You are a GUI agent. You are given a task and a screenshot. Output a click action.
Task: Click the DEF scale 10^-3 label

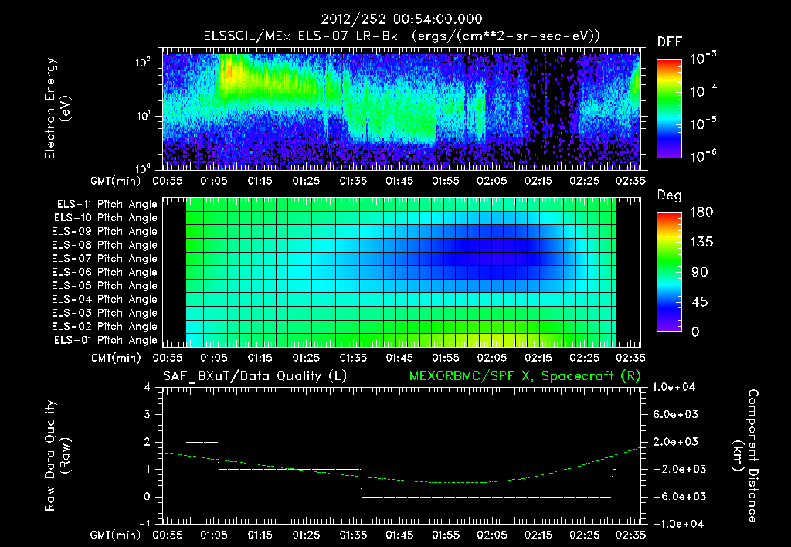[x=703, y=58]
